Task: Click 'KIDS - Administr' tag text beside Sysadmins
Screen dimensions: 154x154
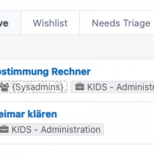Action: coord(121,87)
